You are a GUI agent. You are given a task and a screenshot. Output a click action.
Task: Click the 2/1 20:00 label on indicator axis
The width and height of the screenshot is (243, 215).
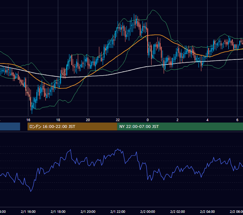pos(88,211)
